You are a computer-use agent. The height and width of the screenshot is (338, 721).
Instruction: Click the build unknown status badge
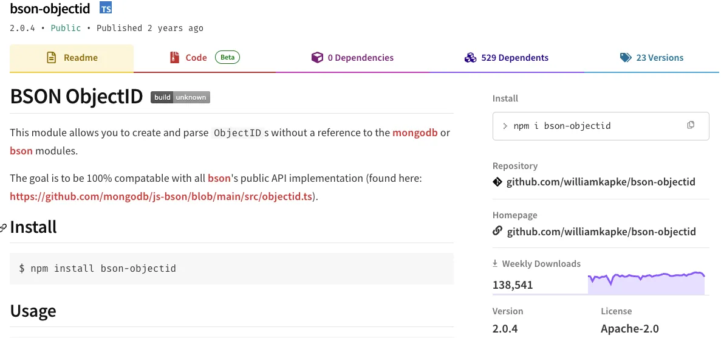180,97
